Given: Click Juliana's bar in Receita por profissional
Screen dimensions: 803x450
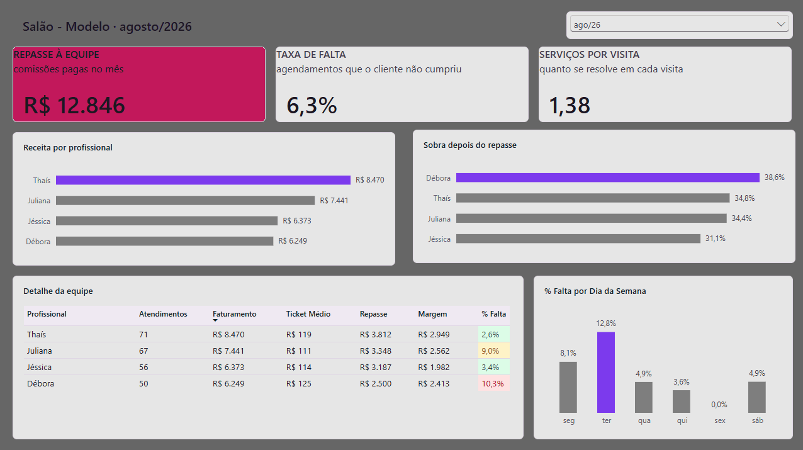Looking at the screenshot, I should pos(185,200).
